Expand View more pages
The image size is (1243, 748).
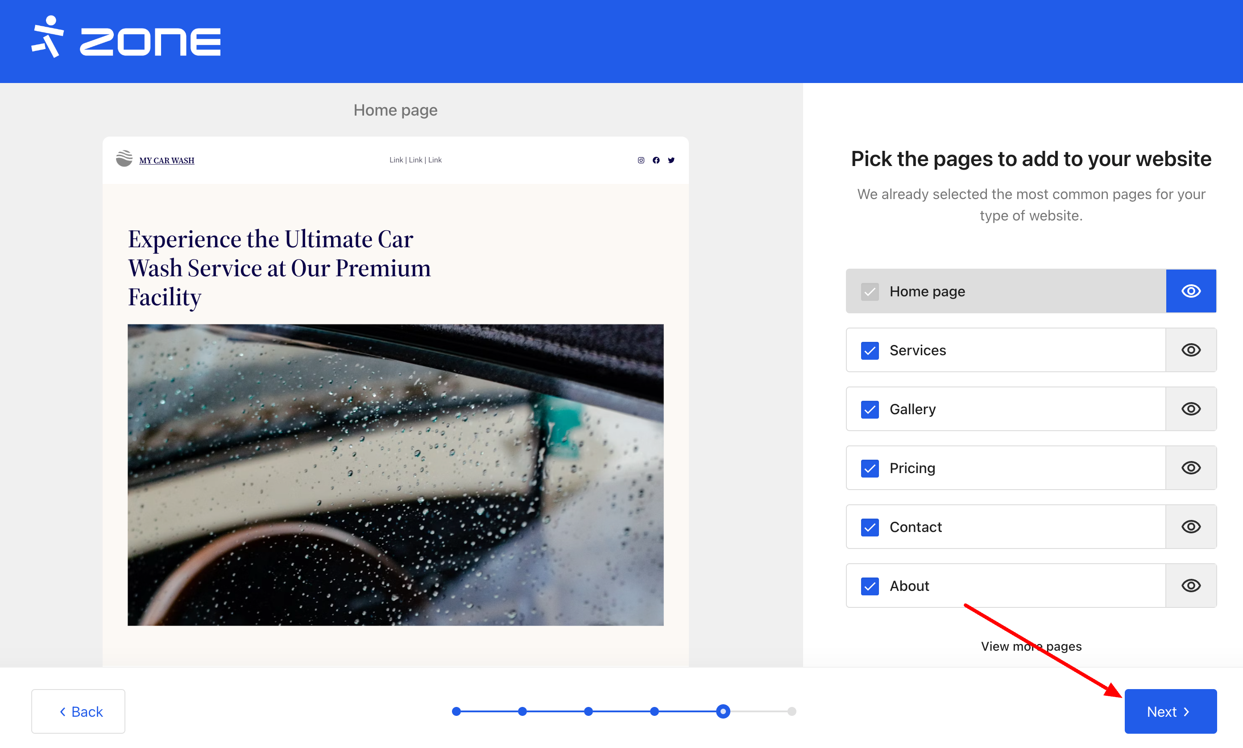click(x=1031, y=647)
